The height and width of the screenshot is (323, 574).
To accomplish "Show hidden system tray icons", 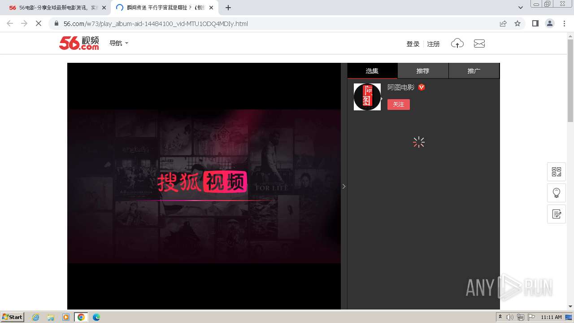I will point(500,317).
